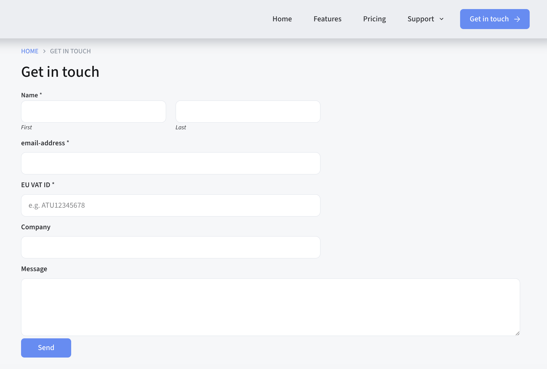
Task: Click the arrow icon inside Get in touch button
Action: [517, 19]
